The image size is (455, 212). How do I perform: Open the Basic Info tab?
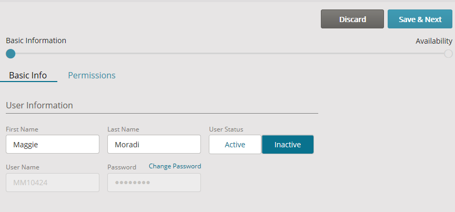click(x=28, y=75)
